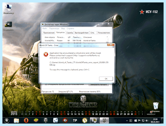Switch to Быстродействие tab
166x126 pixels.
82,33
